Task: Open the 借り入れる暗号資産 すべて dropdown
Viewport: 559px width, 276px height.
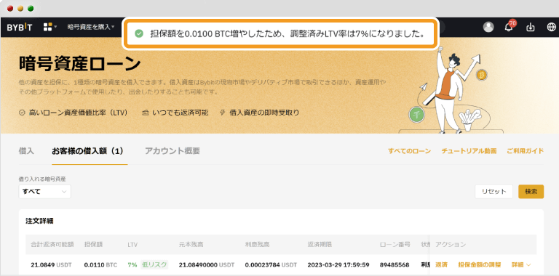Action: (x=44, y=191)
